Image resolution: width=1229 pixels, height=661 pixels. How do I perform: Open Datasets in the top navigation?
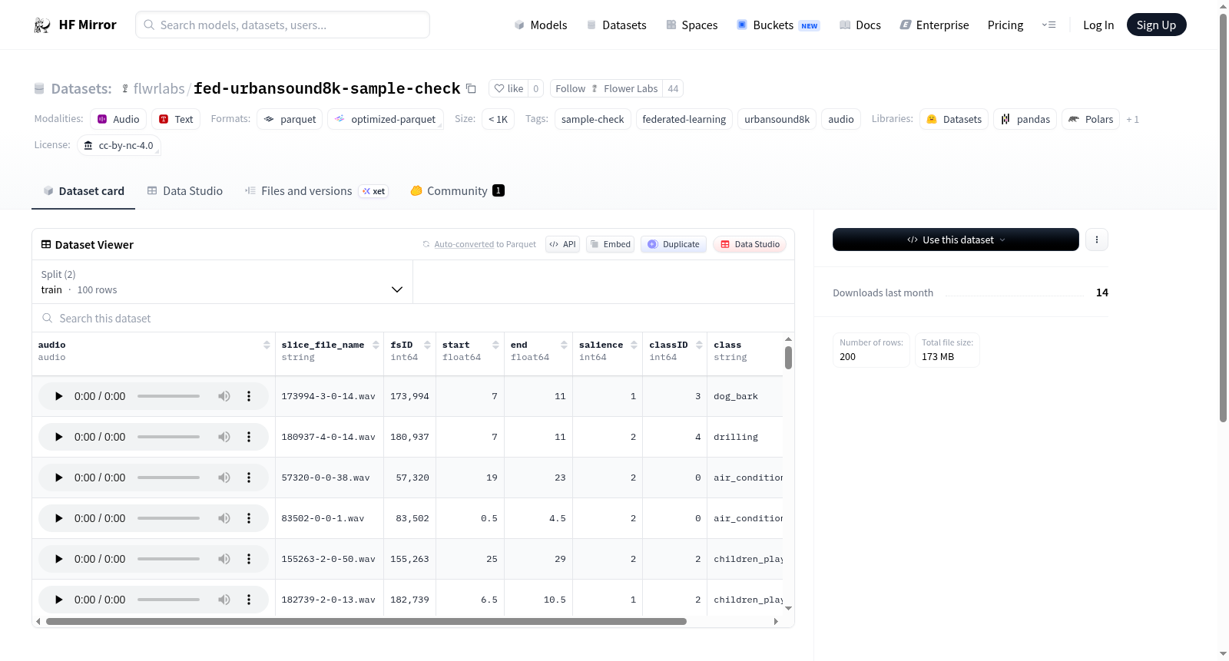616,25
